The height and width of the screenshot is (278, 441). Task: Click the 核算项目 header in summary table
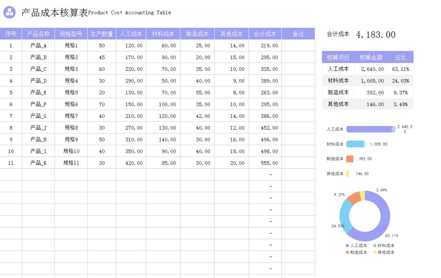click(x=339, y=57)
